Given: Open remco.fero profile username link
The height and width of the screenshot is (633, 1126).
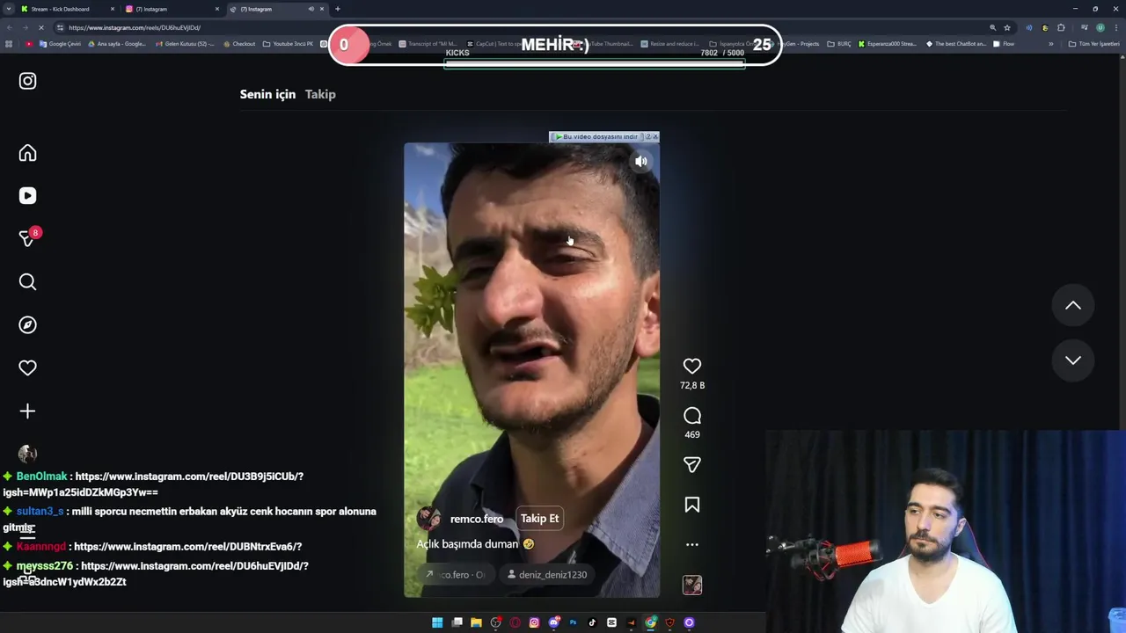Looking at the screenshot, I should click(477, 519).
